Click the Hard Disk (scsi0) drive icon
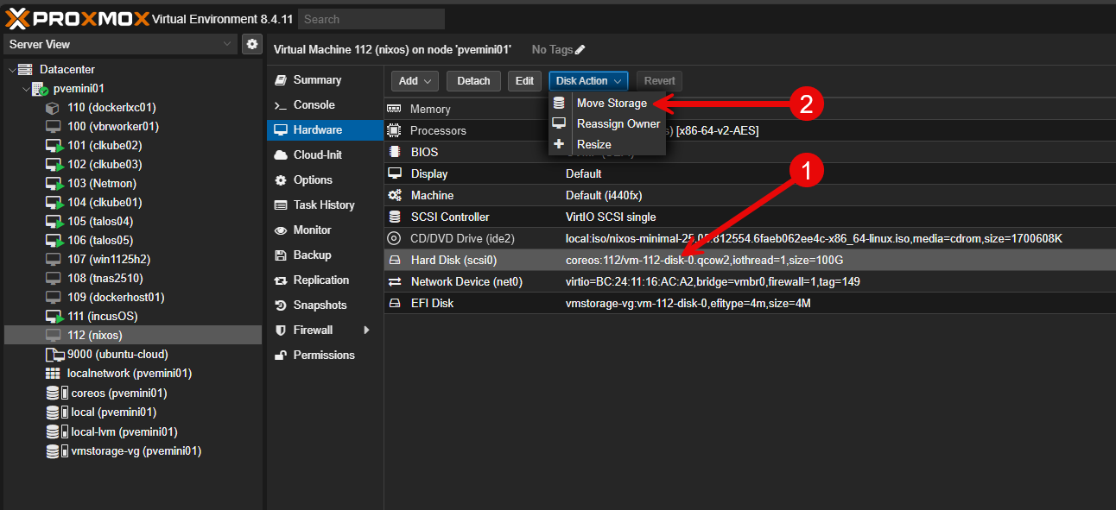Screen dimensions: 1116x510 click(395, 260)
